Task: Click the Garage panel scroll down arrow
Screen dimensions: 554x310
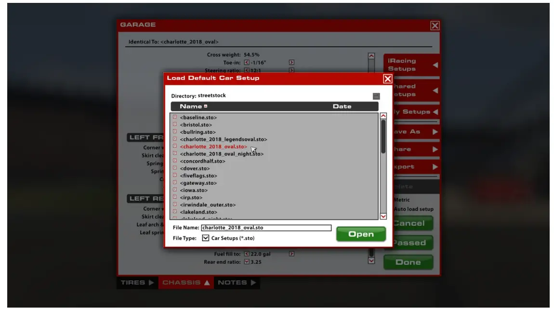Action: click(x=371, y=260)
